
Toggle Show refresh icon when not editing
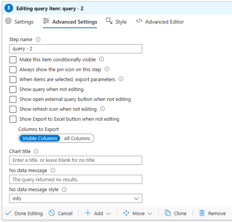click(x=13, y=109)
